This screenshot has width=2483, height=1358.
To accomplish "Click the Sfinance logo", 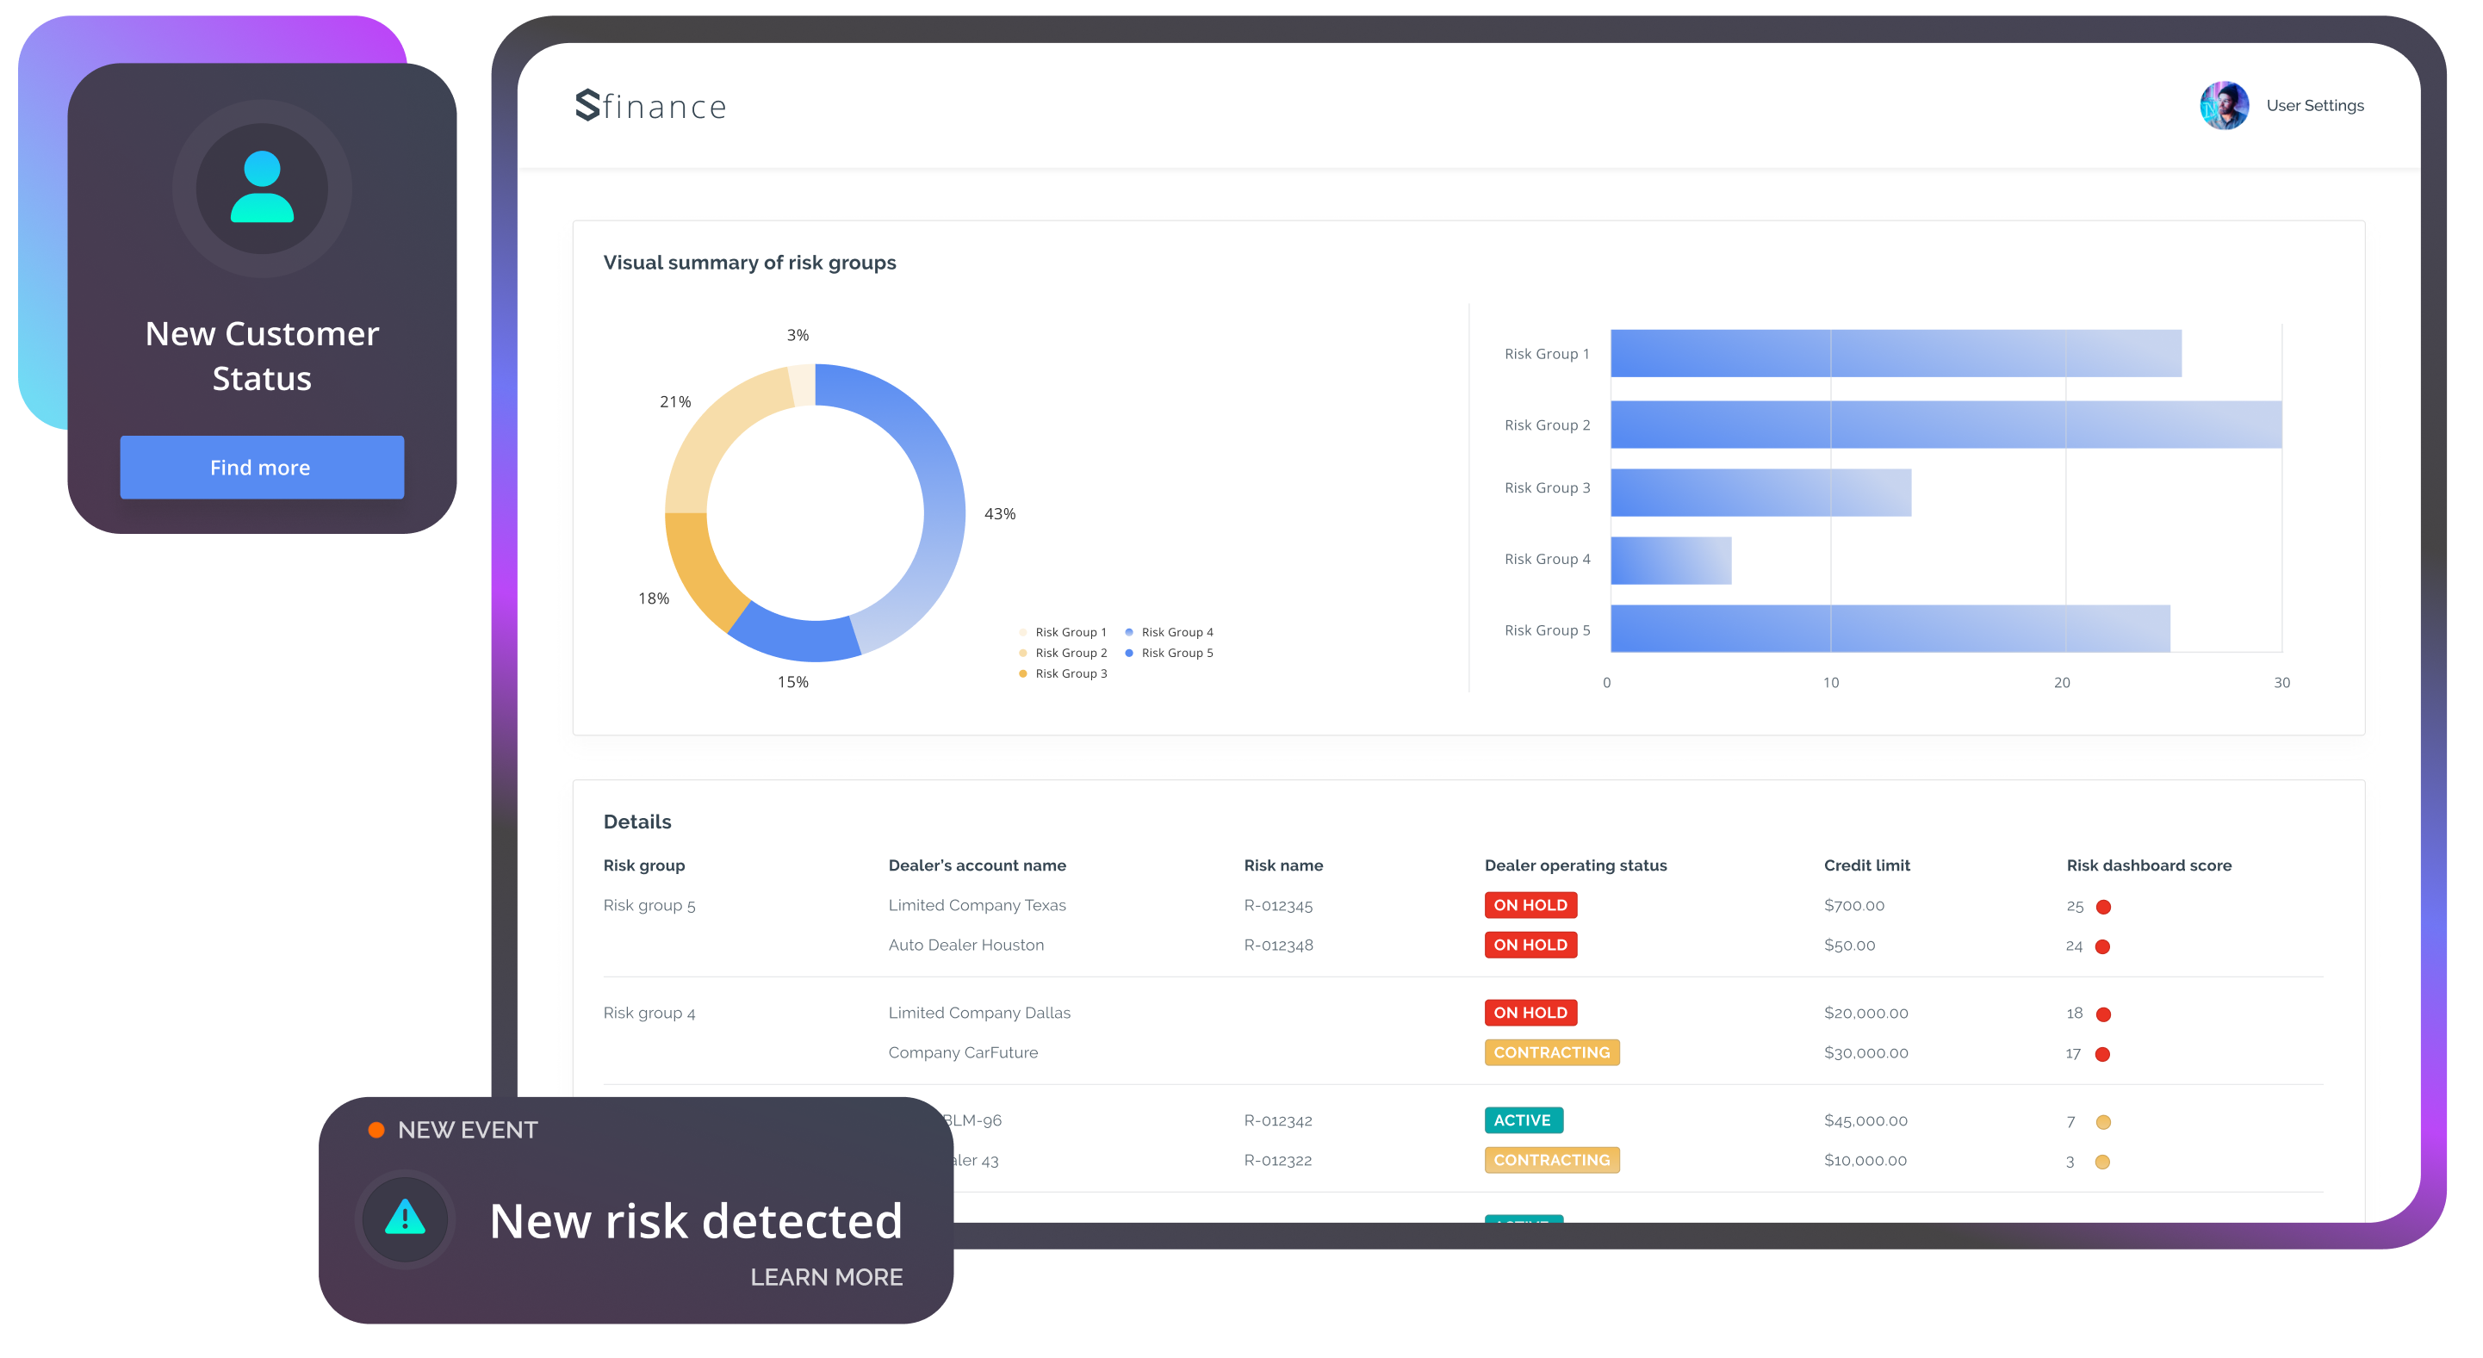I will 650,106.
